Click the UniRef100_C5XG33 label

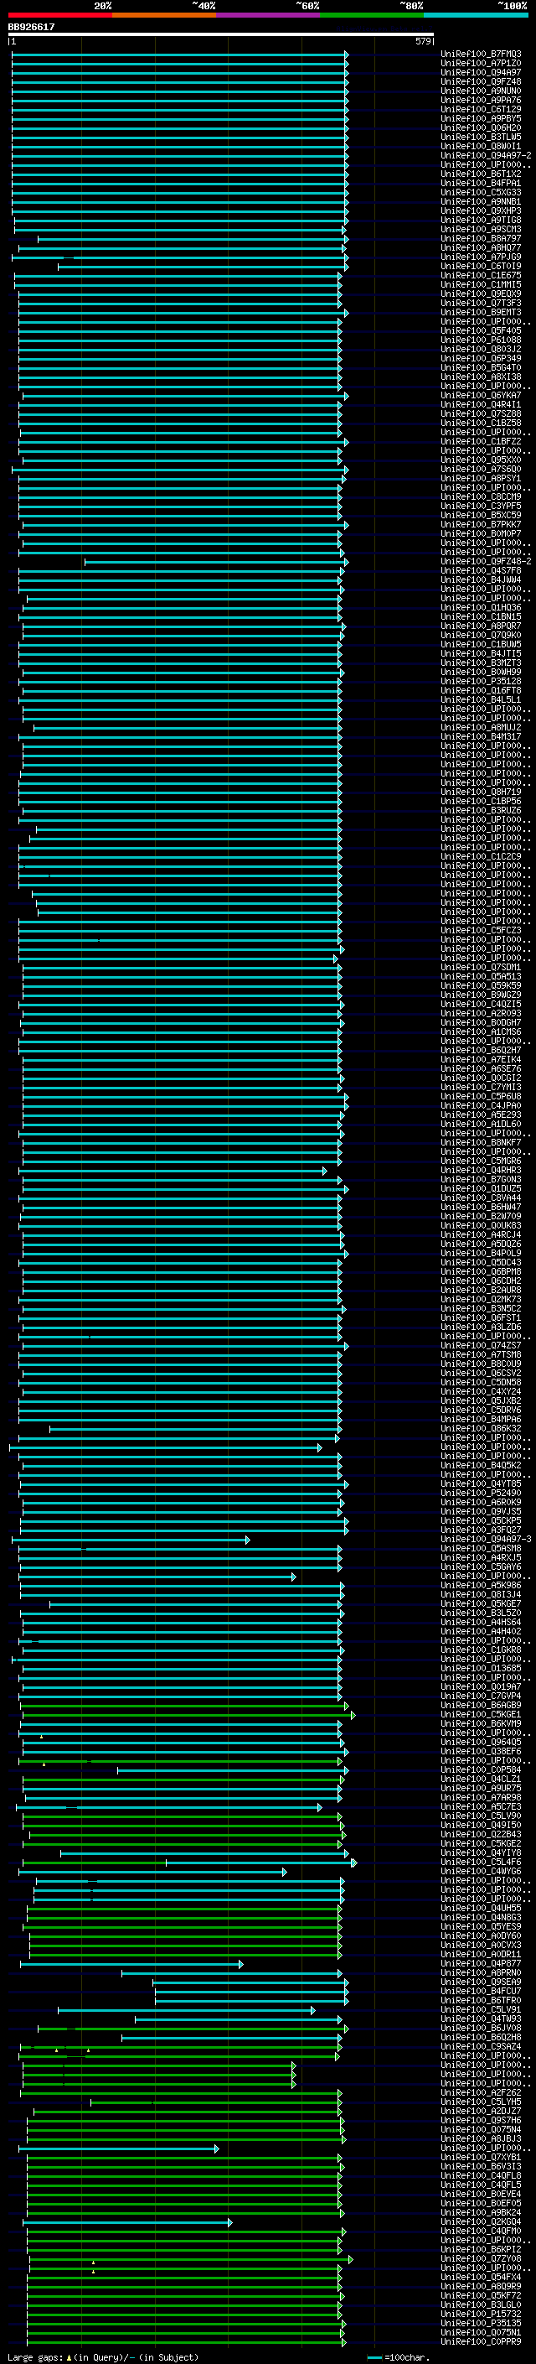(480, 192)
